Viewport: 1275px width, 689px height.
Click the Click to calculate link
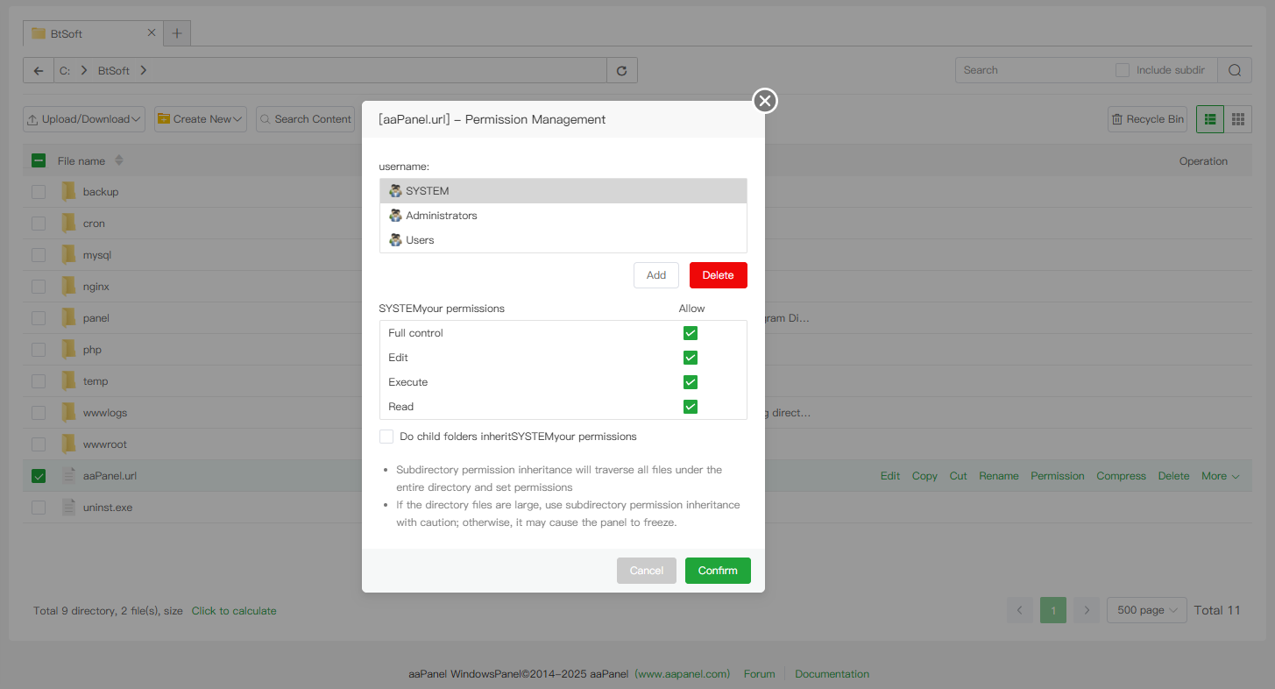pyautogui.click(x=234, y=611)
